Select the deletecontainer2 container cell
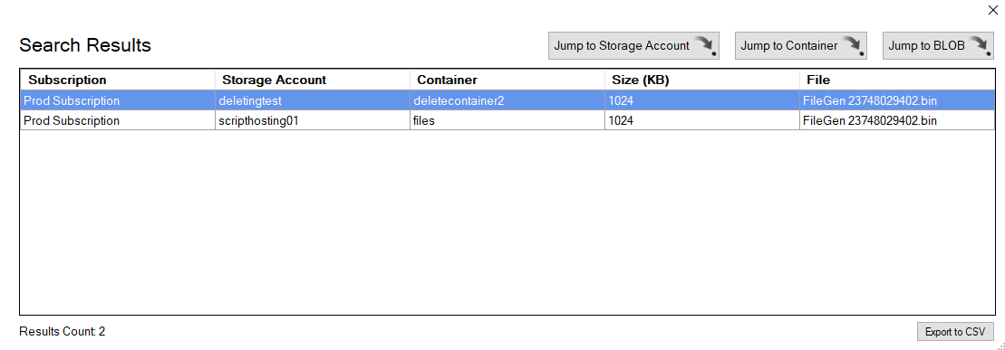Viewport: 1005px width, 350px height. [x=507, y=100]
